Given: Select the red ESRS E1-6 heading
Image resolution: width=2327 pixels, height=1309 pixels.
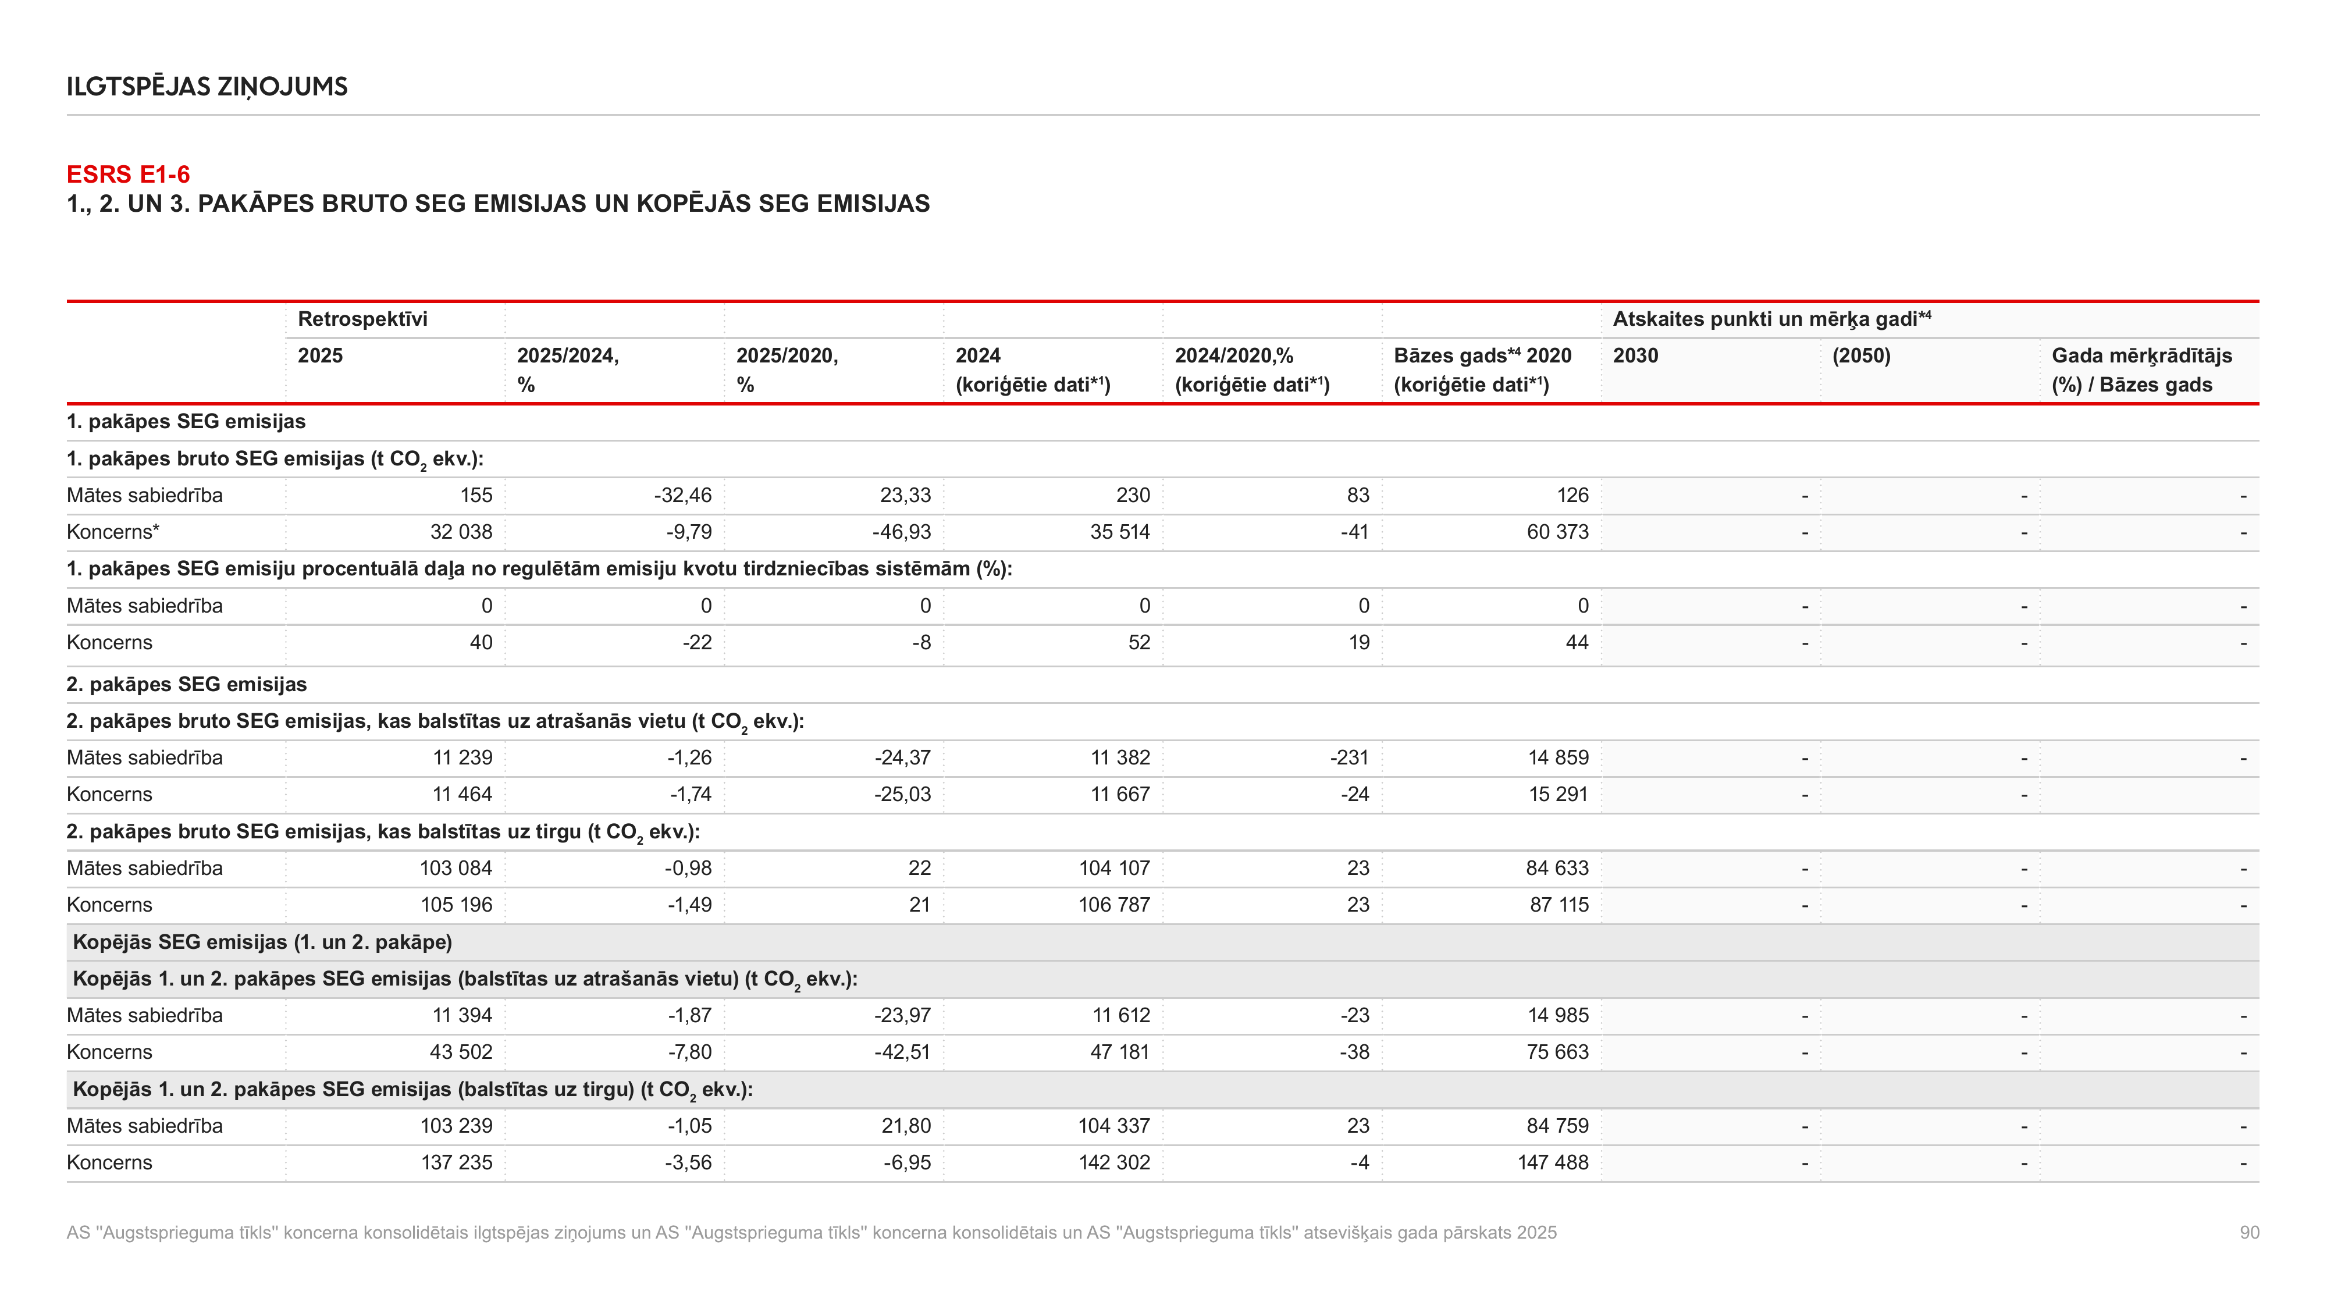Looking at the screenshot, I should pyautogui.click(x=128, y=175).
